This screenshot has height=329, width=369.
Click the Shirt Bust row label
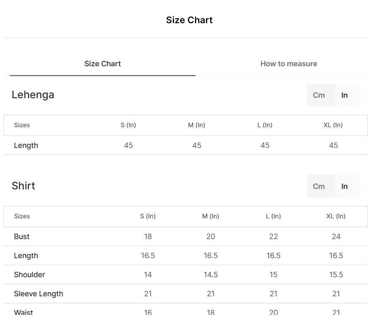(22, 236)
